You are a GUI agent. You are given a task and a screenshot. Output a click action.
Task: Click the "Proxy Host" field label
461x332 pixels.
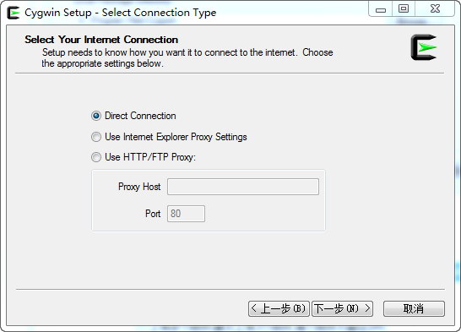coord(139,187)
